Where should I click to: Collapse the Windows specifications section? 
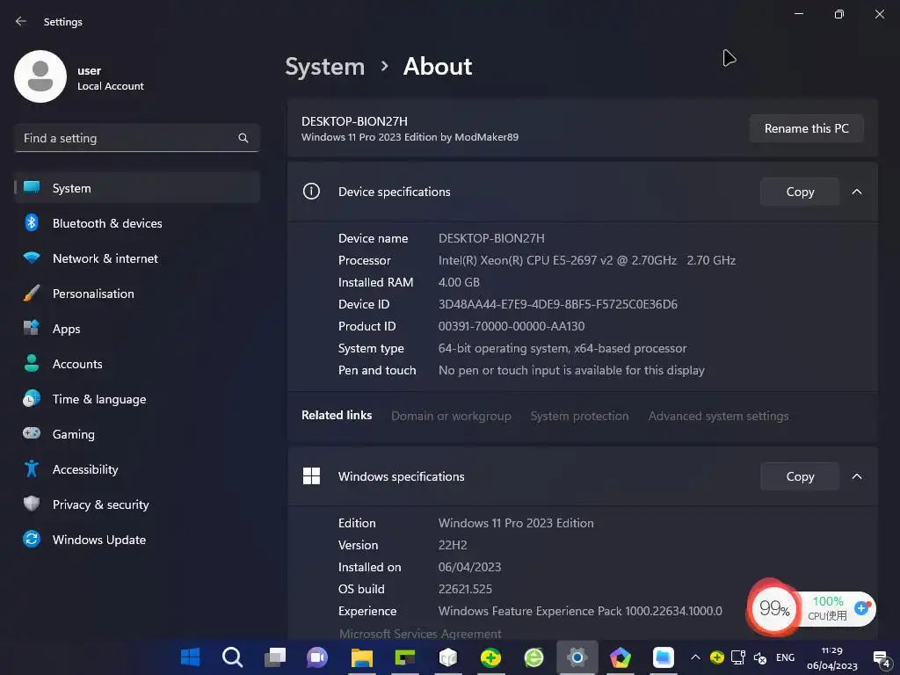[856, 476]
